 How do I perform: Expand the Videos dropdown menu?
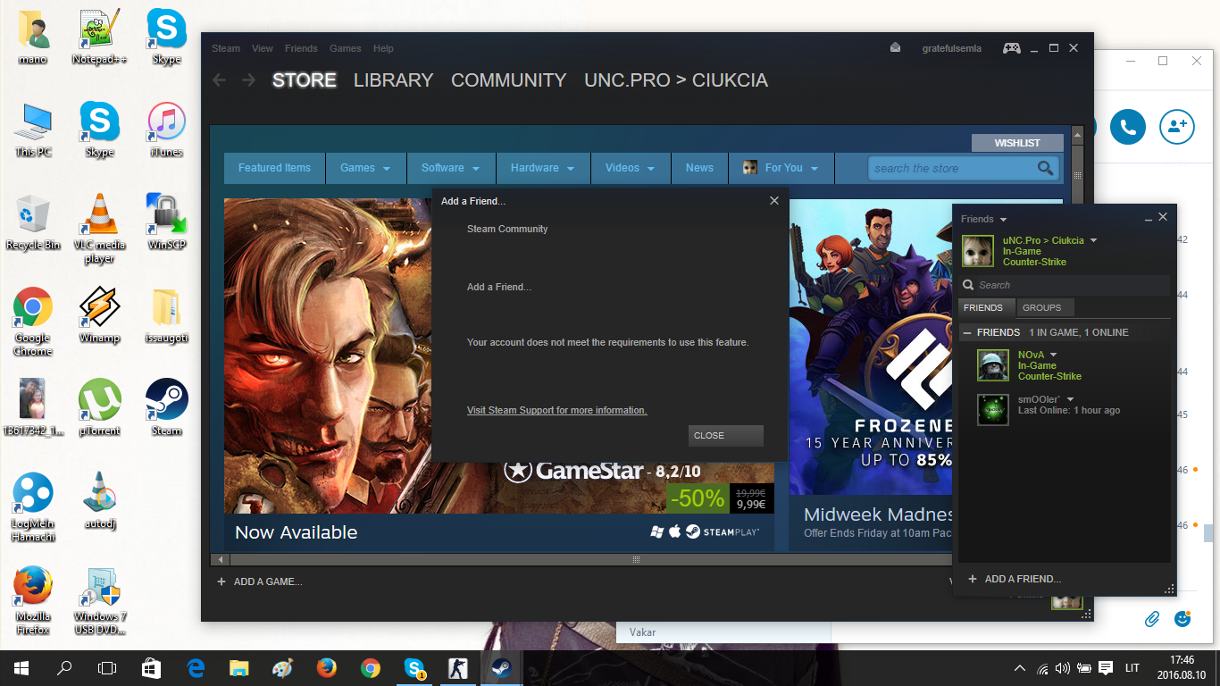[x=631, y=168]
